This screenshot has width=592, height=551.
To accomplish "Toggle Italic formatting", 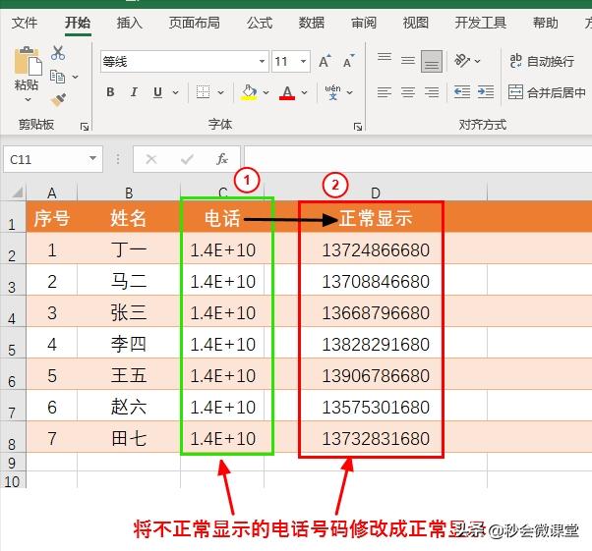I will 134,92.
